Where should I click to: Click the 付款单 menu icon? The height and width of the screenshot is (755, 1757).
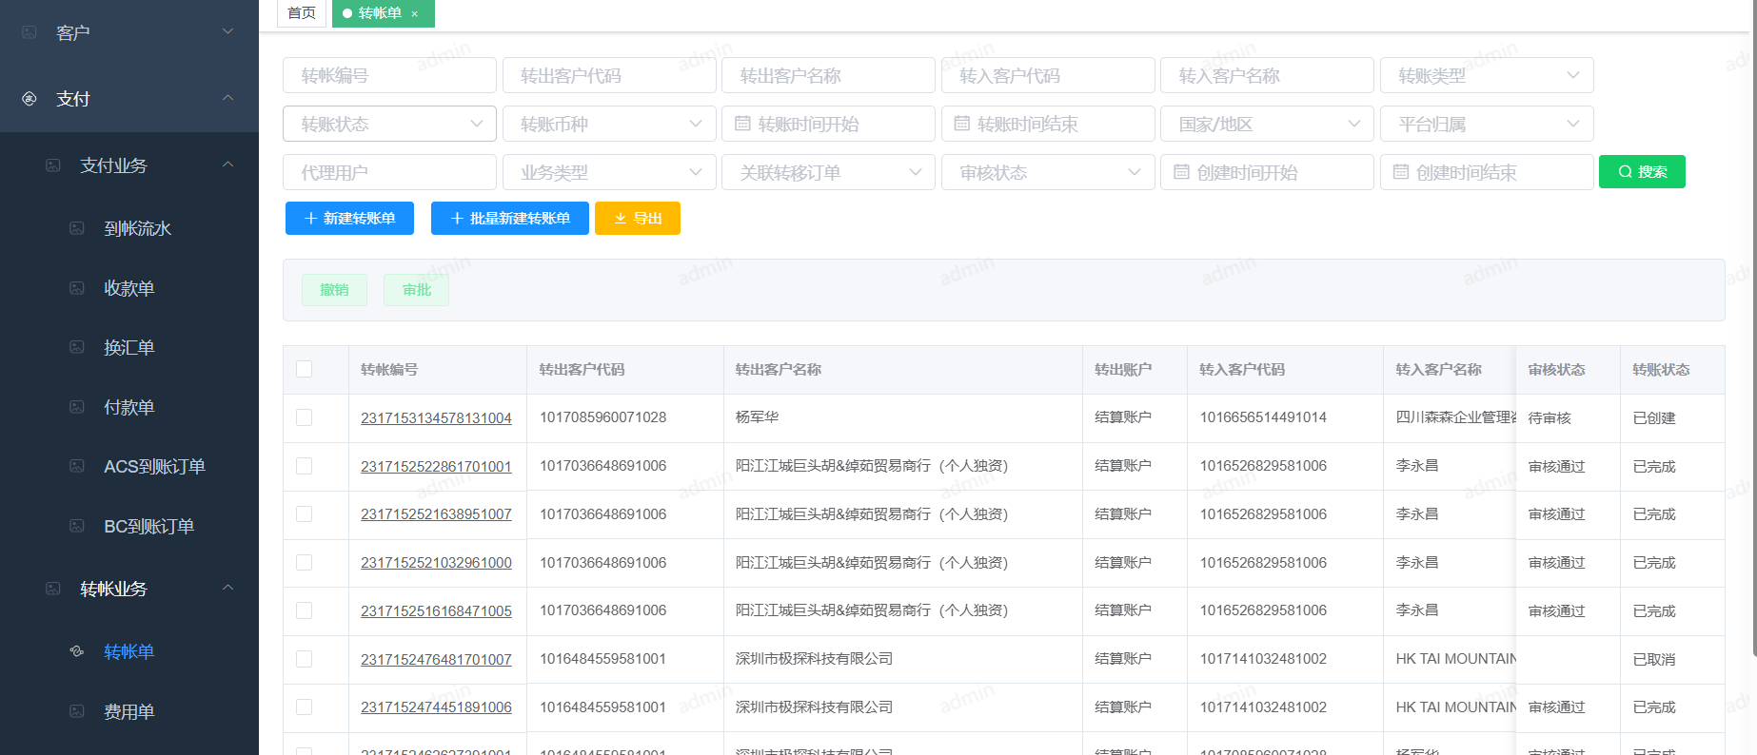(77, 407)
